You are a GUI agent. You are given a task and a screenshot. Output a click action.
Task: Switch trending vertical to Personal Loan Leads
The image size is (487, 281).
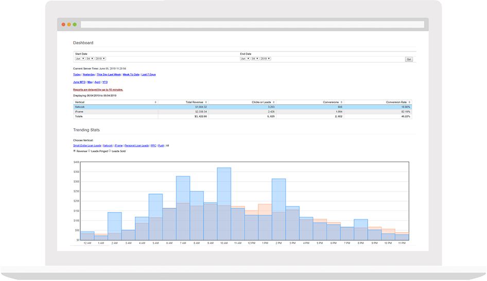point(136,146)
